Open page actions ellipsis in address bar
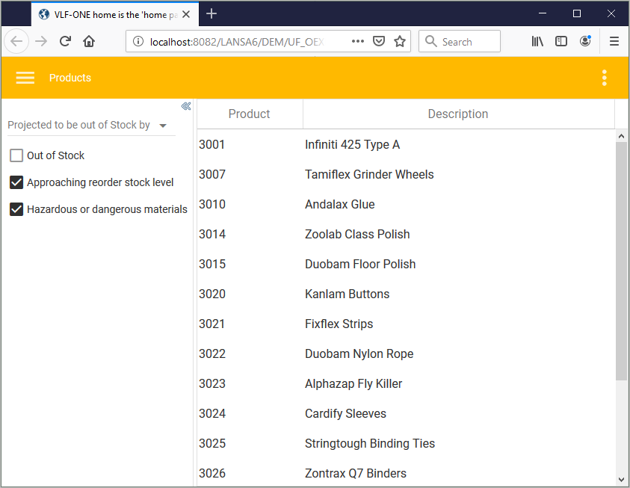Viewport: 630px width, 488px height. [358, 42]
